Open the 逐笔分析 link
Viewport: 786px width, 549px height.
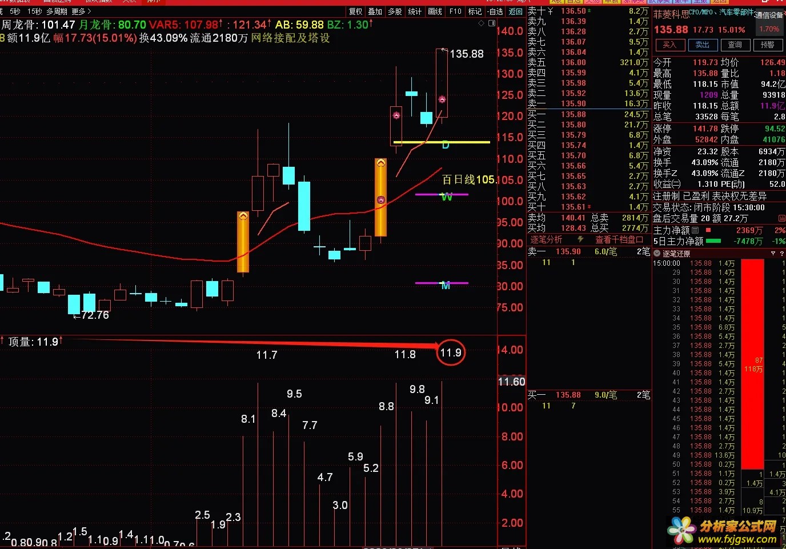[546, 239]
